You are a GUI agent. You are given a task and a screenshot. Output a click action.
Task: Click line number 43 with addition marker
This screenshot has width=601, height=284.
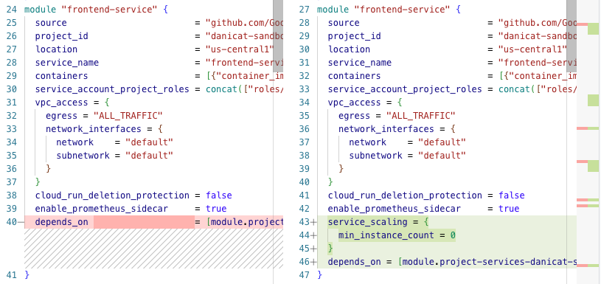pyautogui.click(x=308, y=222)
